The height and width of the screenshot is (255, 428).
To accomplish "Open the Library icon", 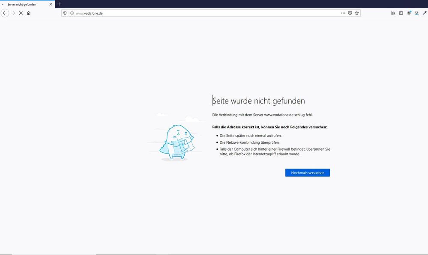I will tap(393, 13).
